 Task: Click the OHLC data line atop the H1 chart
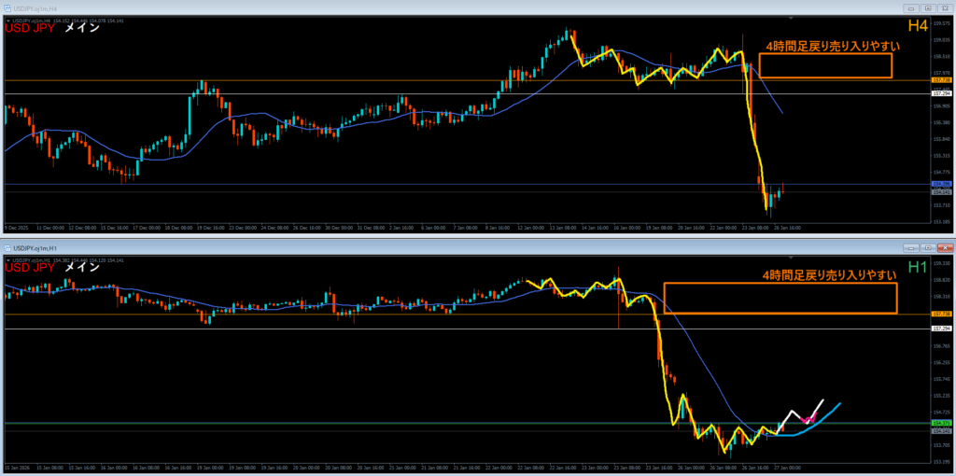67,259
